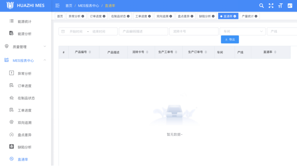
Task: Open the search icon in header
Action: point(261,6)
